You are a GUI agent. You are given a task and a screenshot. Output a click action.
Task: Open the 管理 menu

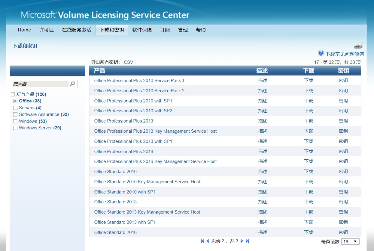(183, 30)
